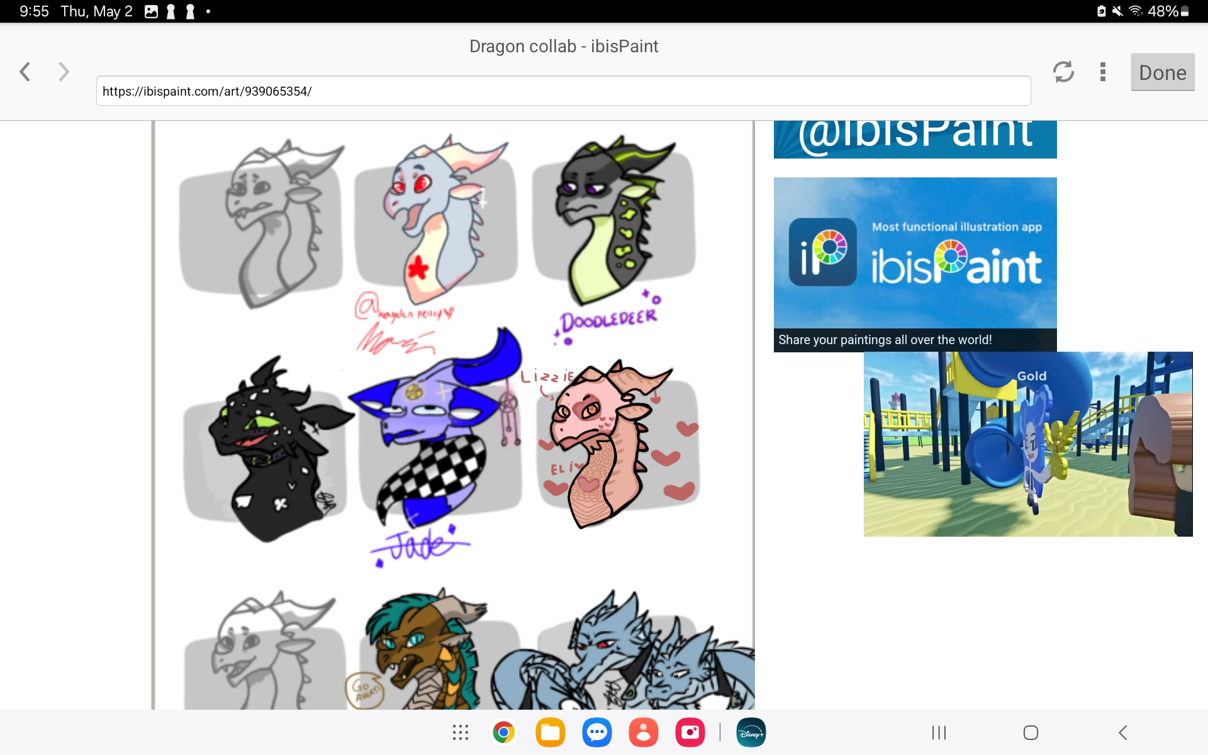The image size is (1208, 755).
Task: Launch Chrome from the taskbar
Action: point(503,732)
